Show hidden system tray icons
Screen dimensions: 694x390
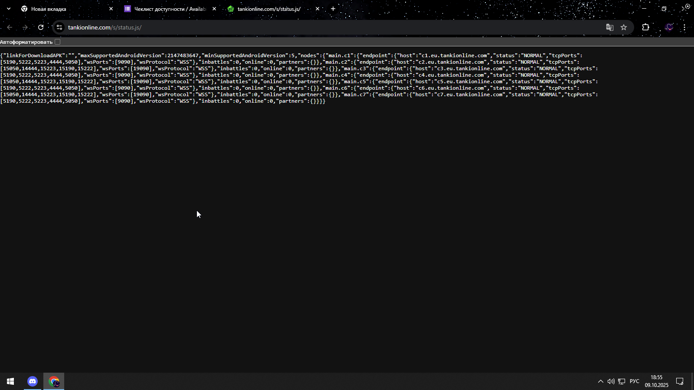[x=601, y=381]
